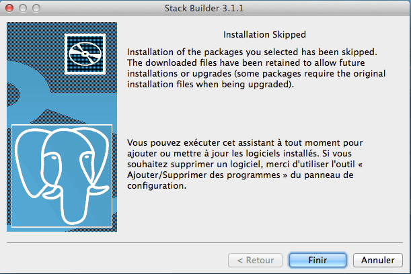
Task: Click the Finir button
Action: 317,260
